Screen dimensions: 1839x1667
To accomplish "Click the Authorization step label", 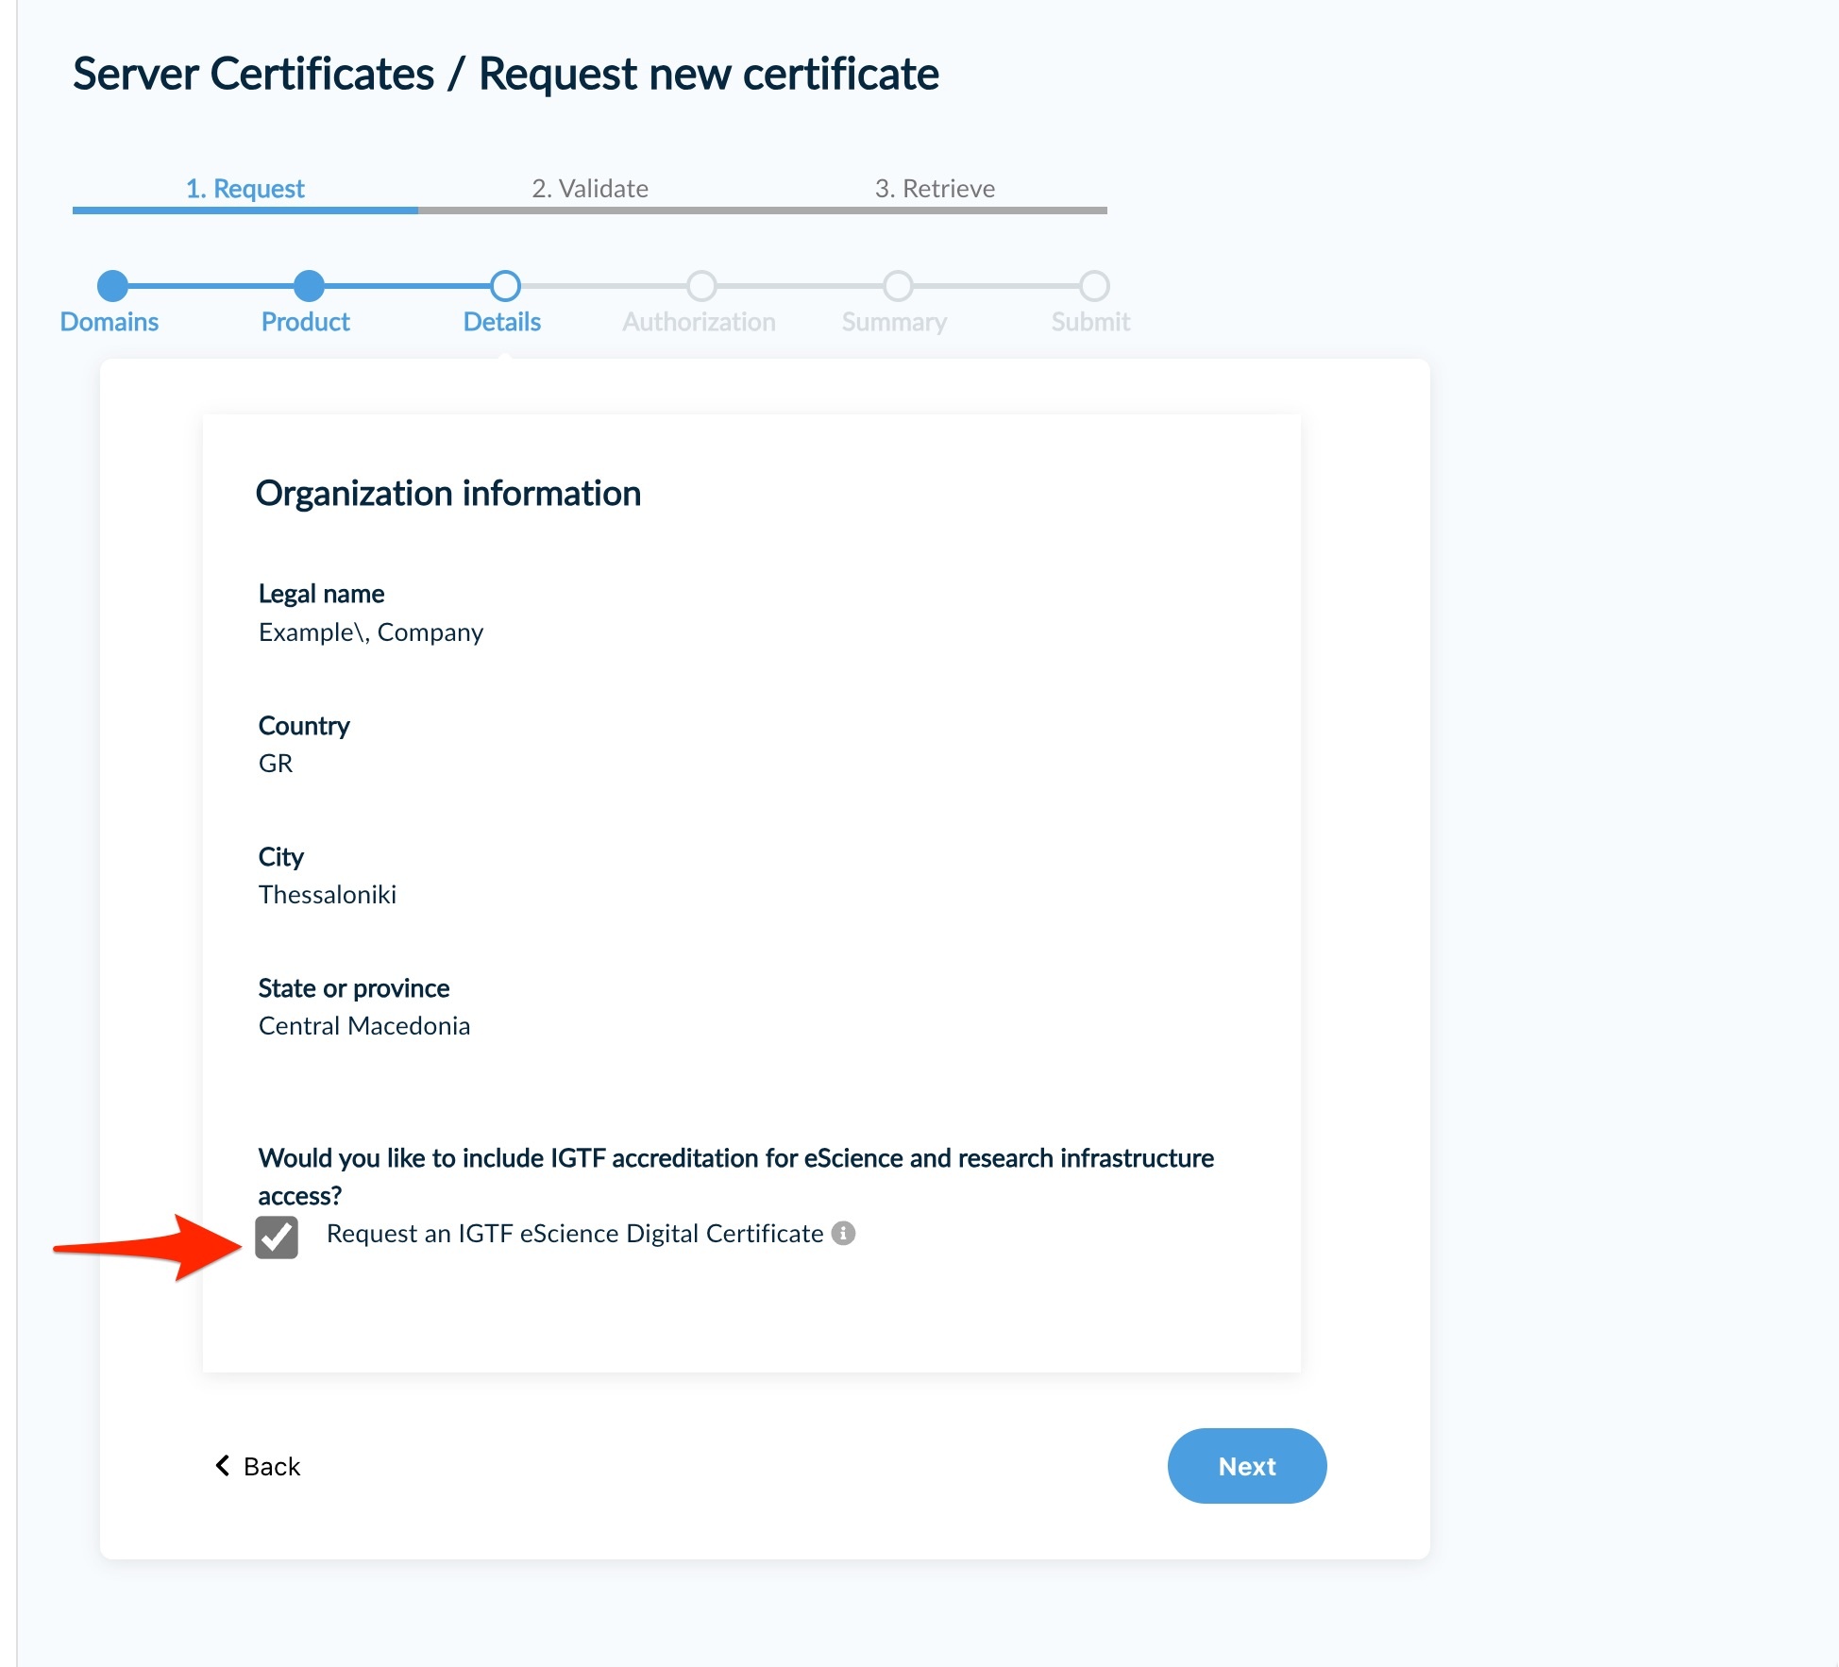I will pyautogui.click(x=699, y=322).
